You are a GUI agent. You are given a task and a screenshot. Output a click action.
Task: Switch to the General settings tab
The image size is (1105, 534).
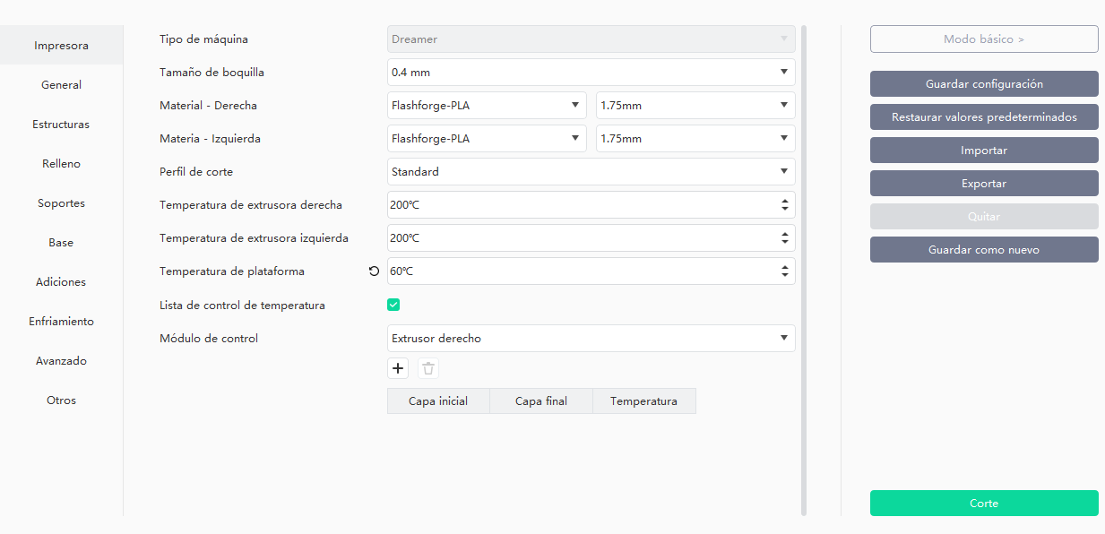pos(61,84)
